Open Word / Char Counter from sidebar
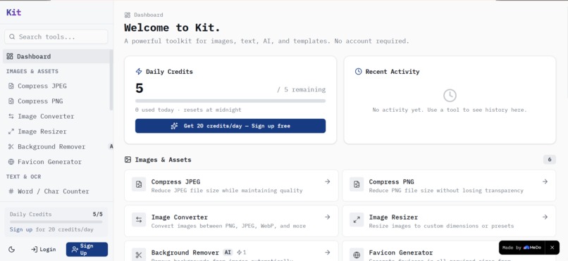The image size is (568, 261). click(56, 191)
